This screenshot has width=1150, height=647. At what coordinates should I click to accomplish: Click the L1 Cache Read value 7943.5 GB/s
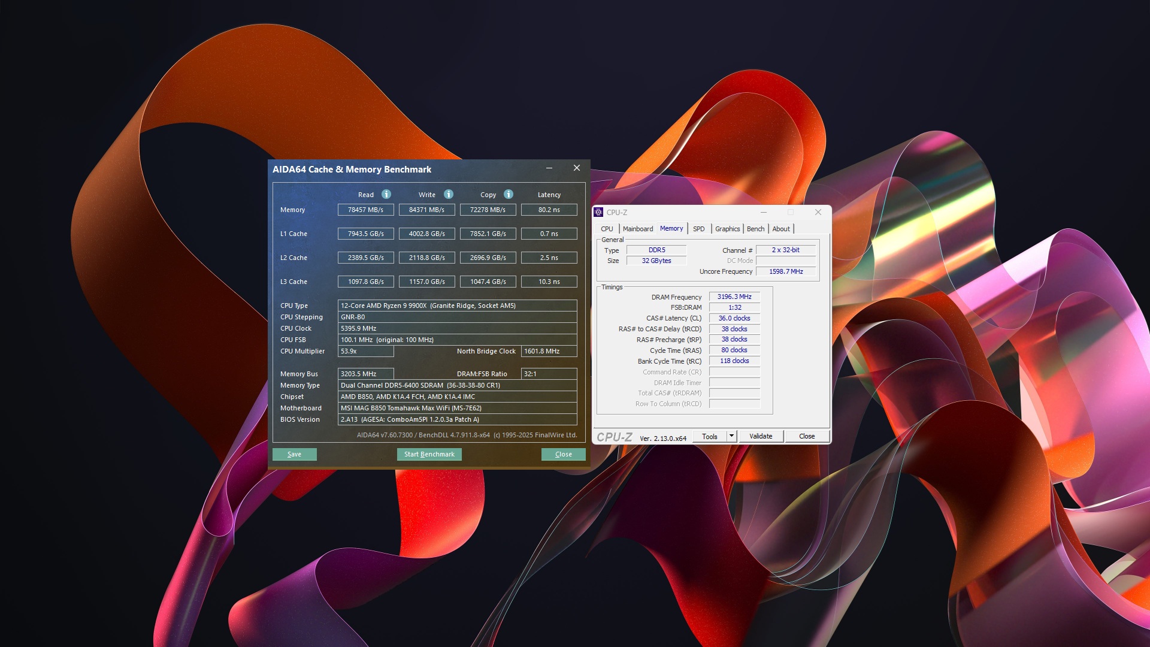(366, 234)
